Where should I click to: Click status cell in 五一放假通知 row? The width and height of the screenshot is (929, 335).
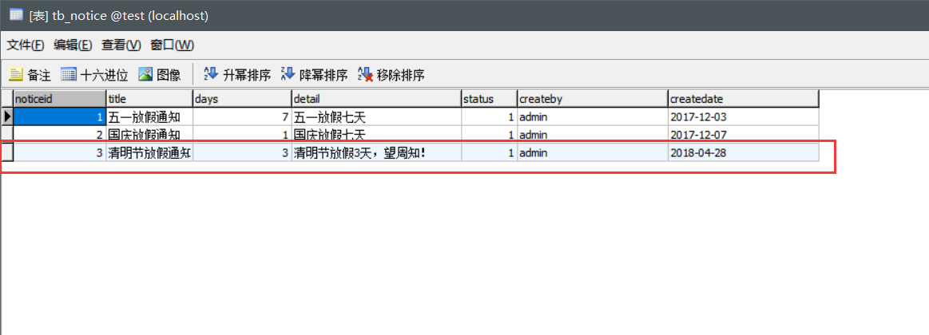click(489, 116)
